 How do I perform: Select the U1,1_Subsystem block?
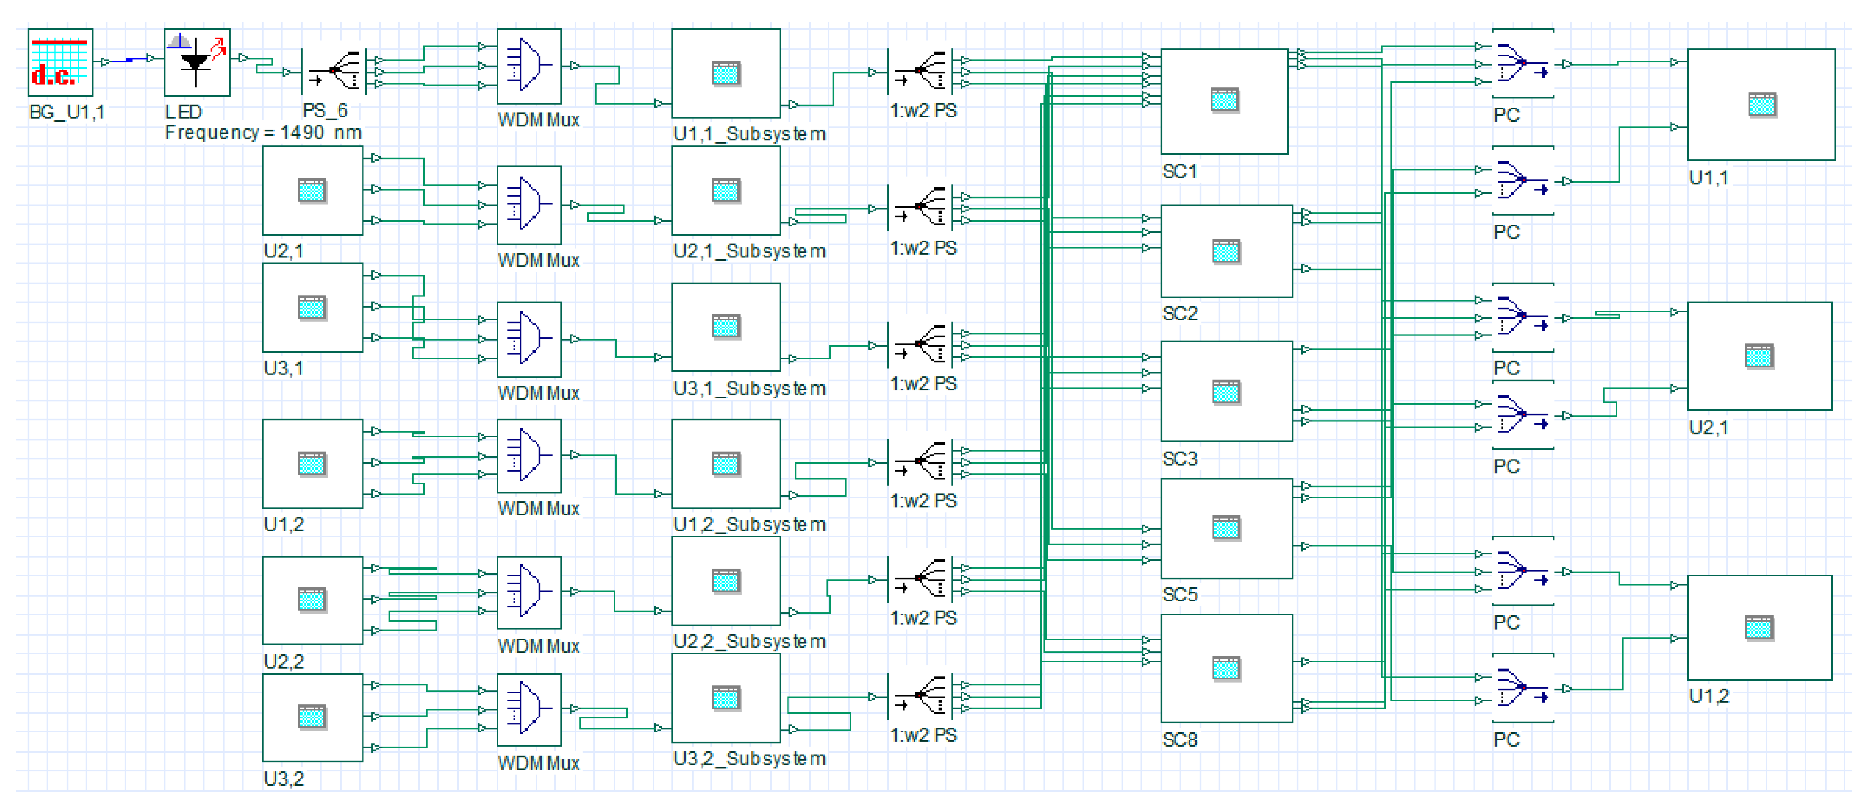tap(725, 73)
